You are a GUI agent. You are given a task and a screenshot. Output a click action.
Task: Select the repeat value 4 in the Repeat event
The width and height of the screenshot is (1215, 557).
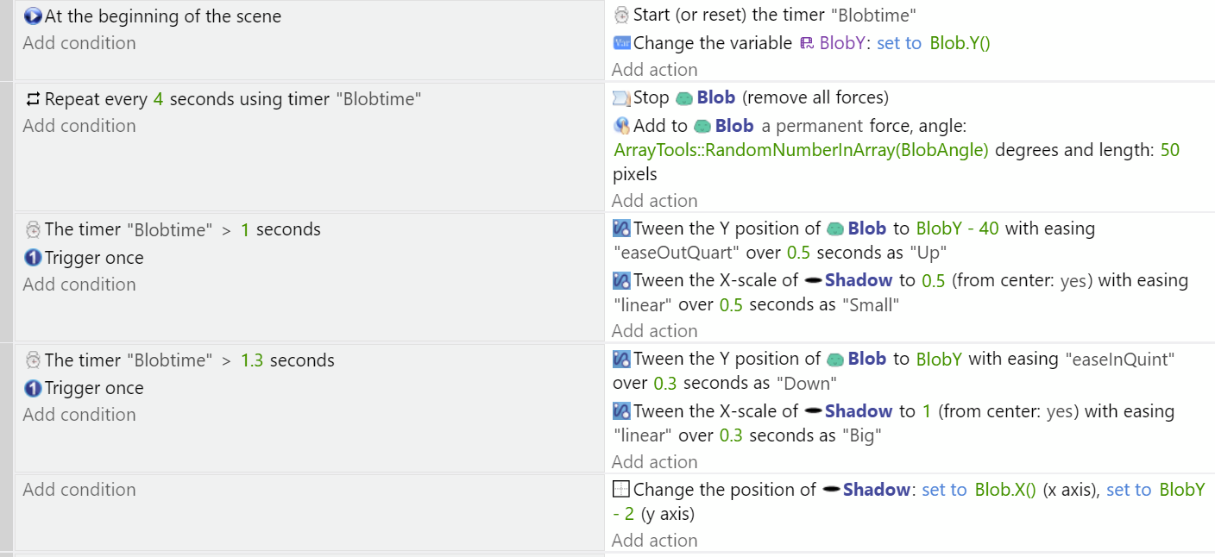[x=158, y=100]
